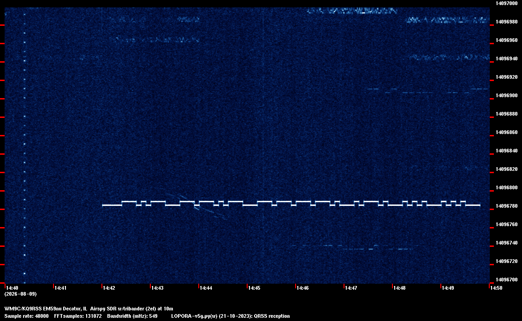The width and height of the screenshot is (522, 321).
Task: Select the 14097000 frequency label
Action: click(507, 3)
